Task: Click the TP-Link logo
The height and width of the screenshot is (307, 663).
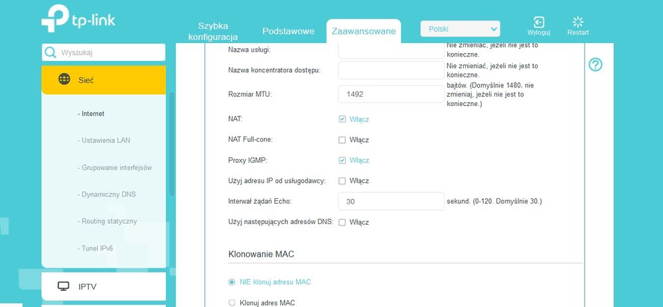Action: (x=78, y=21)
